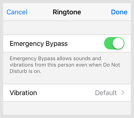Confirm ringtone changes with Done
The height and width of the screenshot is (118, 134).
point(119,12)
